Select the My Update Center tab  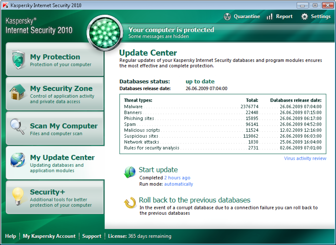coord(55,163)
